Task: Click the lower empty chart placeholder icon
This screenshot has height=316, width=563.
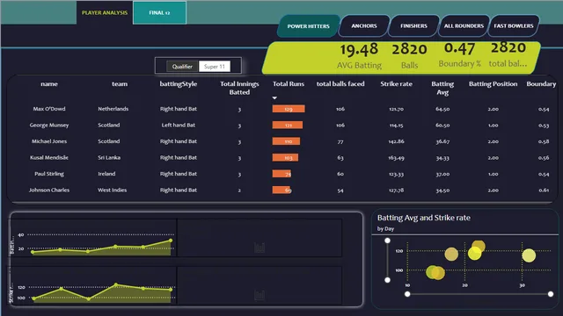Action: pyautogui.click(x=260, y=295)
